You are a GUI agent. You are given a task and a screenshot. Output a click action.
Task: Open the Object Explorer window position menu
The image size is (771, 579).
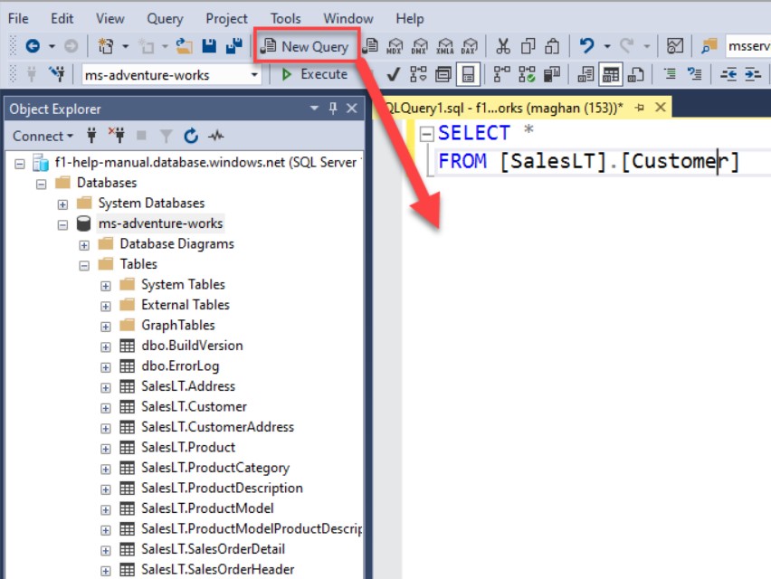coord(314,109)
